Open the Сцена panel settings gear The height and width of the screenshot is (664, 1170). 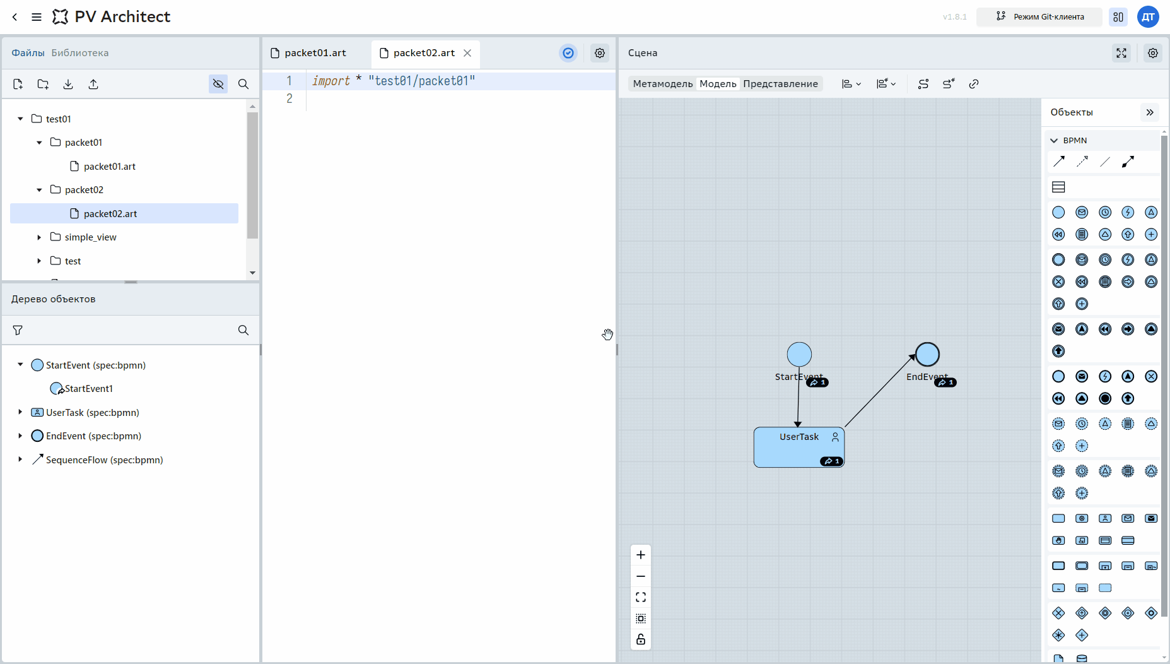[1153, 53]
